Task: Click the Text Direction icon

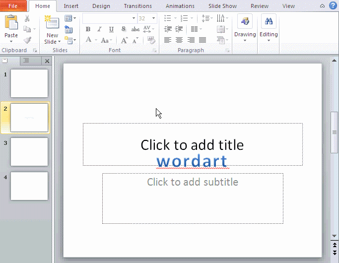Action: (220, 18)
